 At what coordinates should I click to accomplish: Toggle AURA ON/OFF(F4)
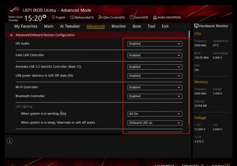(167, 17)
